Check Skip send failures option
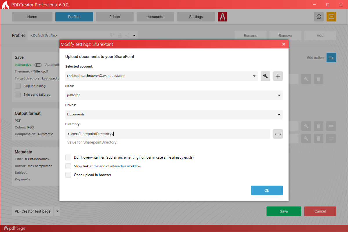The height and width of the screenshot is (232, 348). click(18, 95)
